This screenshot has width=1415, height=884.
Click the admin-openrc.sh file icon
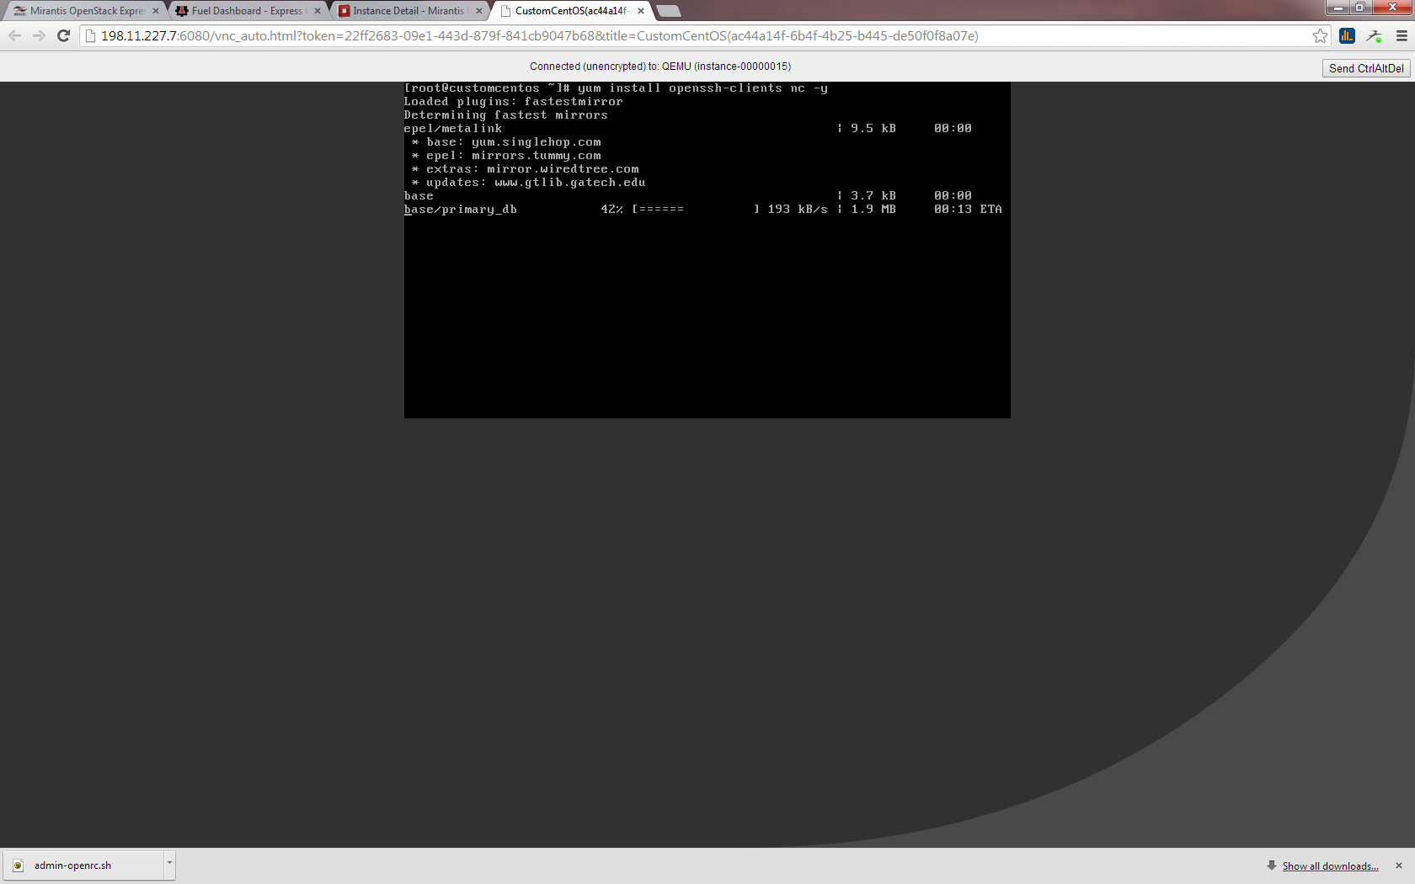click(x=18, y=865)
